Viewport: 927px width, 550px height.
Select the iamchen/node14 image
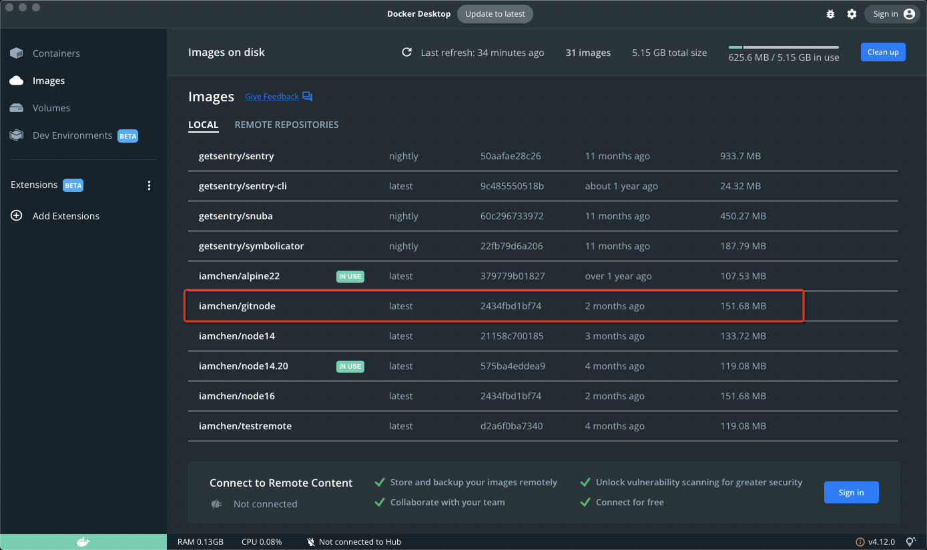pos(543,336)
